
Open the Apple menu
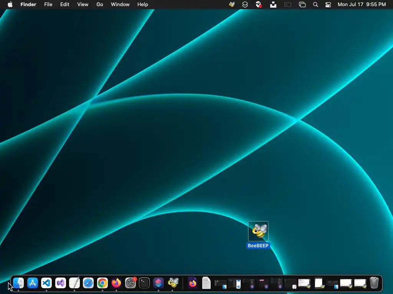[x=10, y=5]
